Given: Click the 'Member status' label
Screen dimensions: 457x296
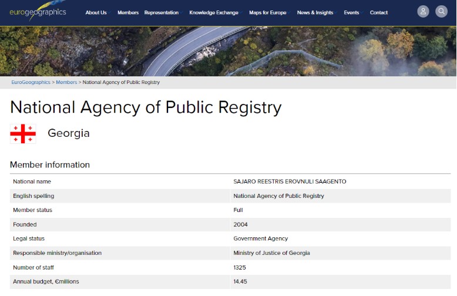Looking at the screenshot, I should point(33,210).
